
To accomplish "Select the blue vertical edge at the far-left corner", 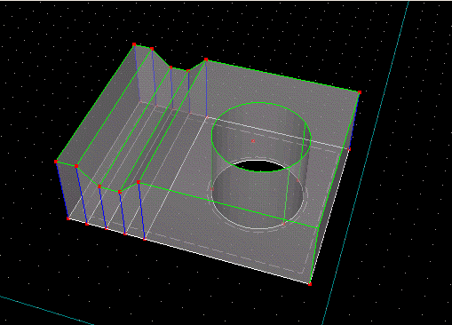I will tap(62, 190).
